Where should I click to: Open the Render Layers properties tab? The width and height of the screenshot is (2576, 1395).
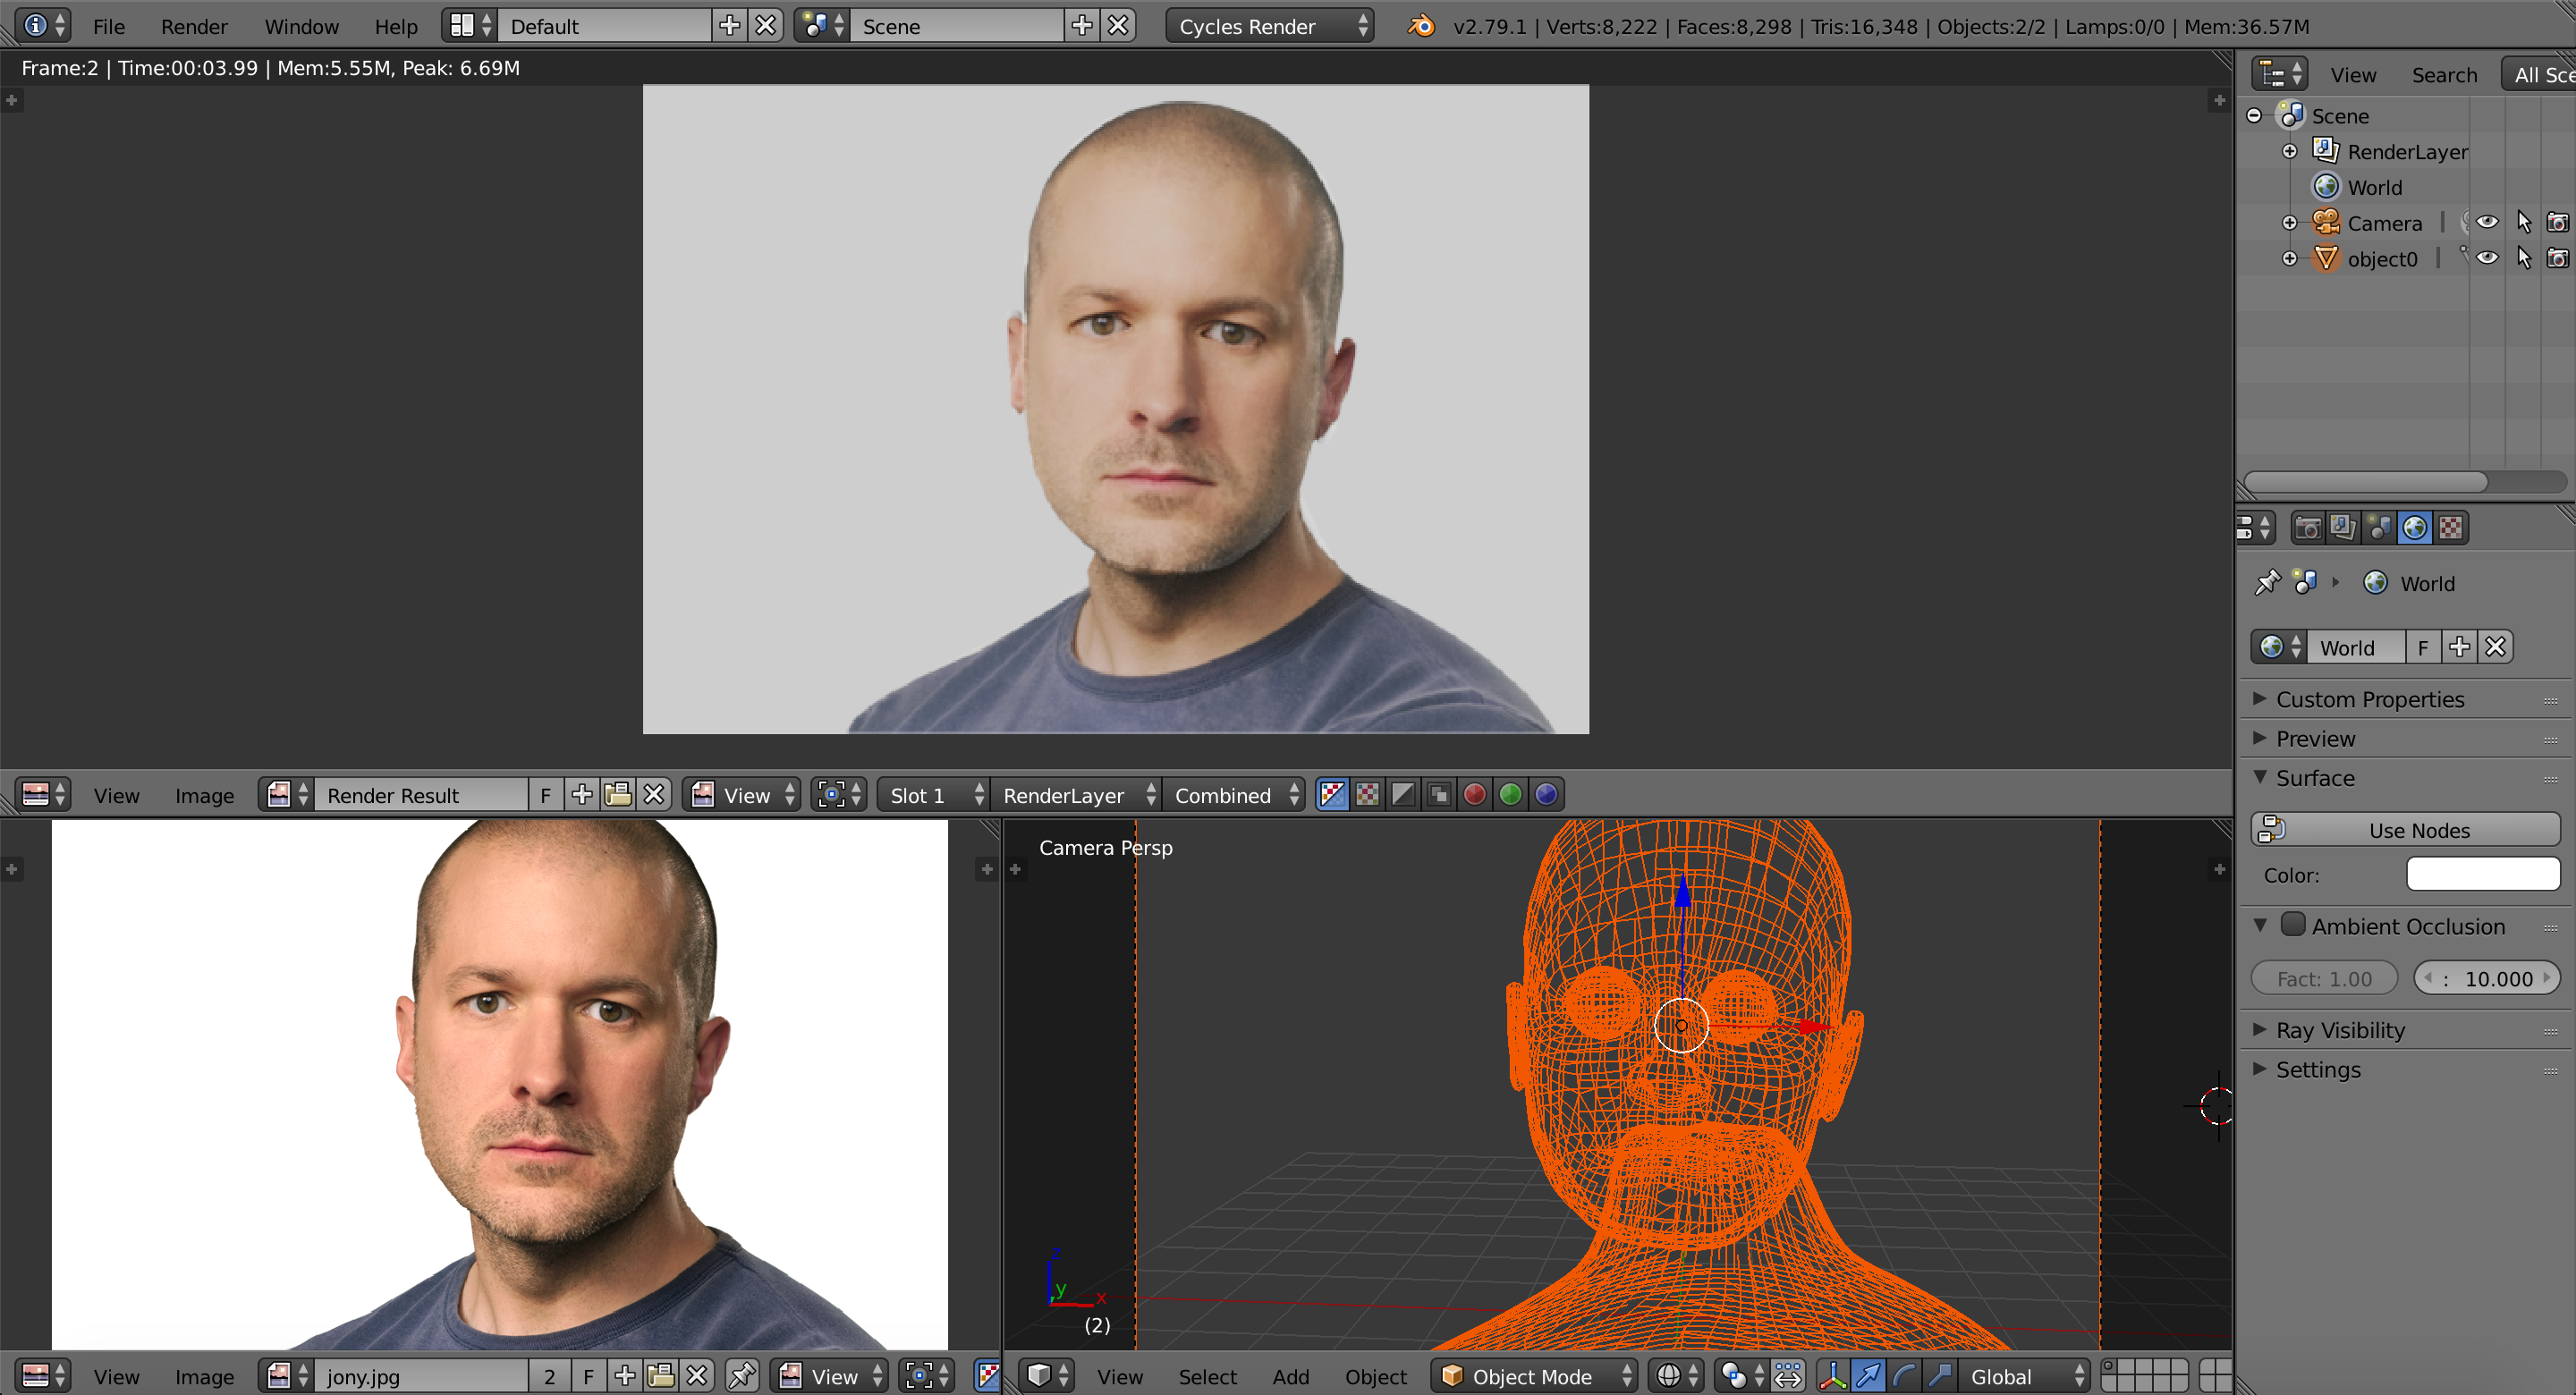[2343, 528]
